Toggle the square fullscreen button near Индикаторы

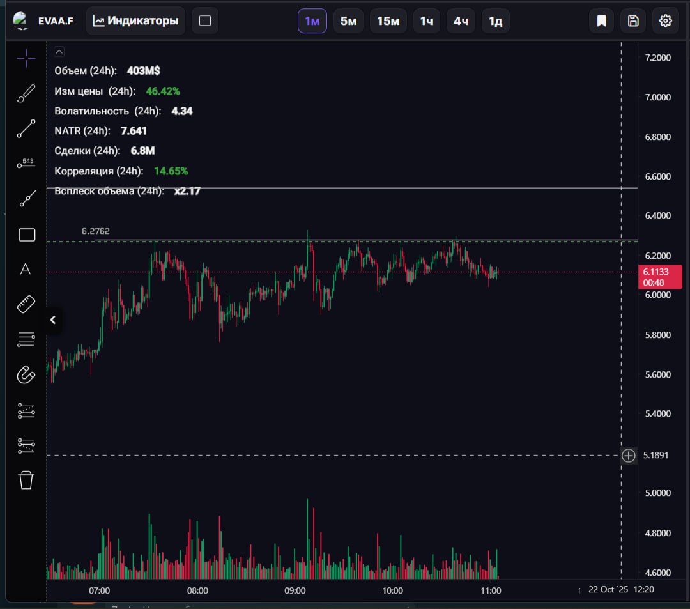205,21
